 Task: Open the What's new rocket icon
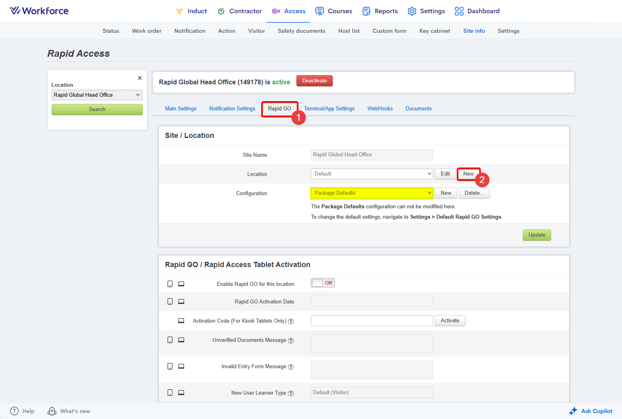(52, 411)
